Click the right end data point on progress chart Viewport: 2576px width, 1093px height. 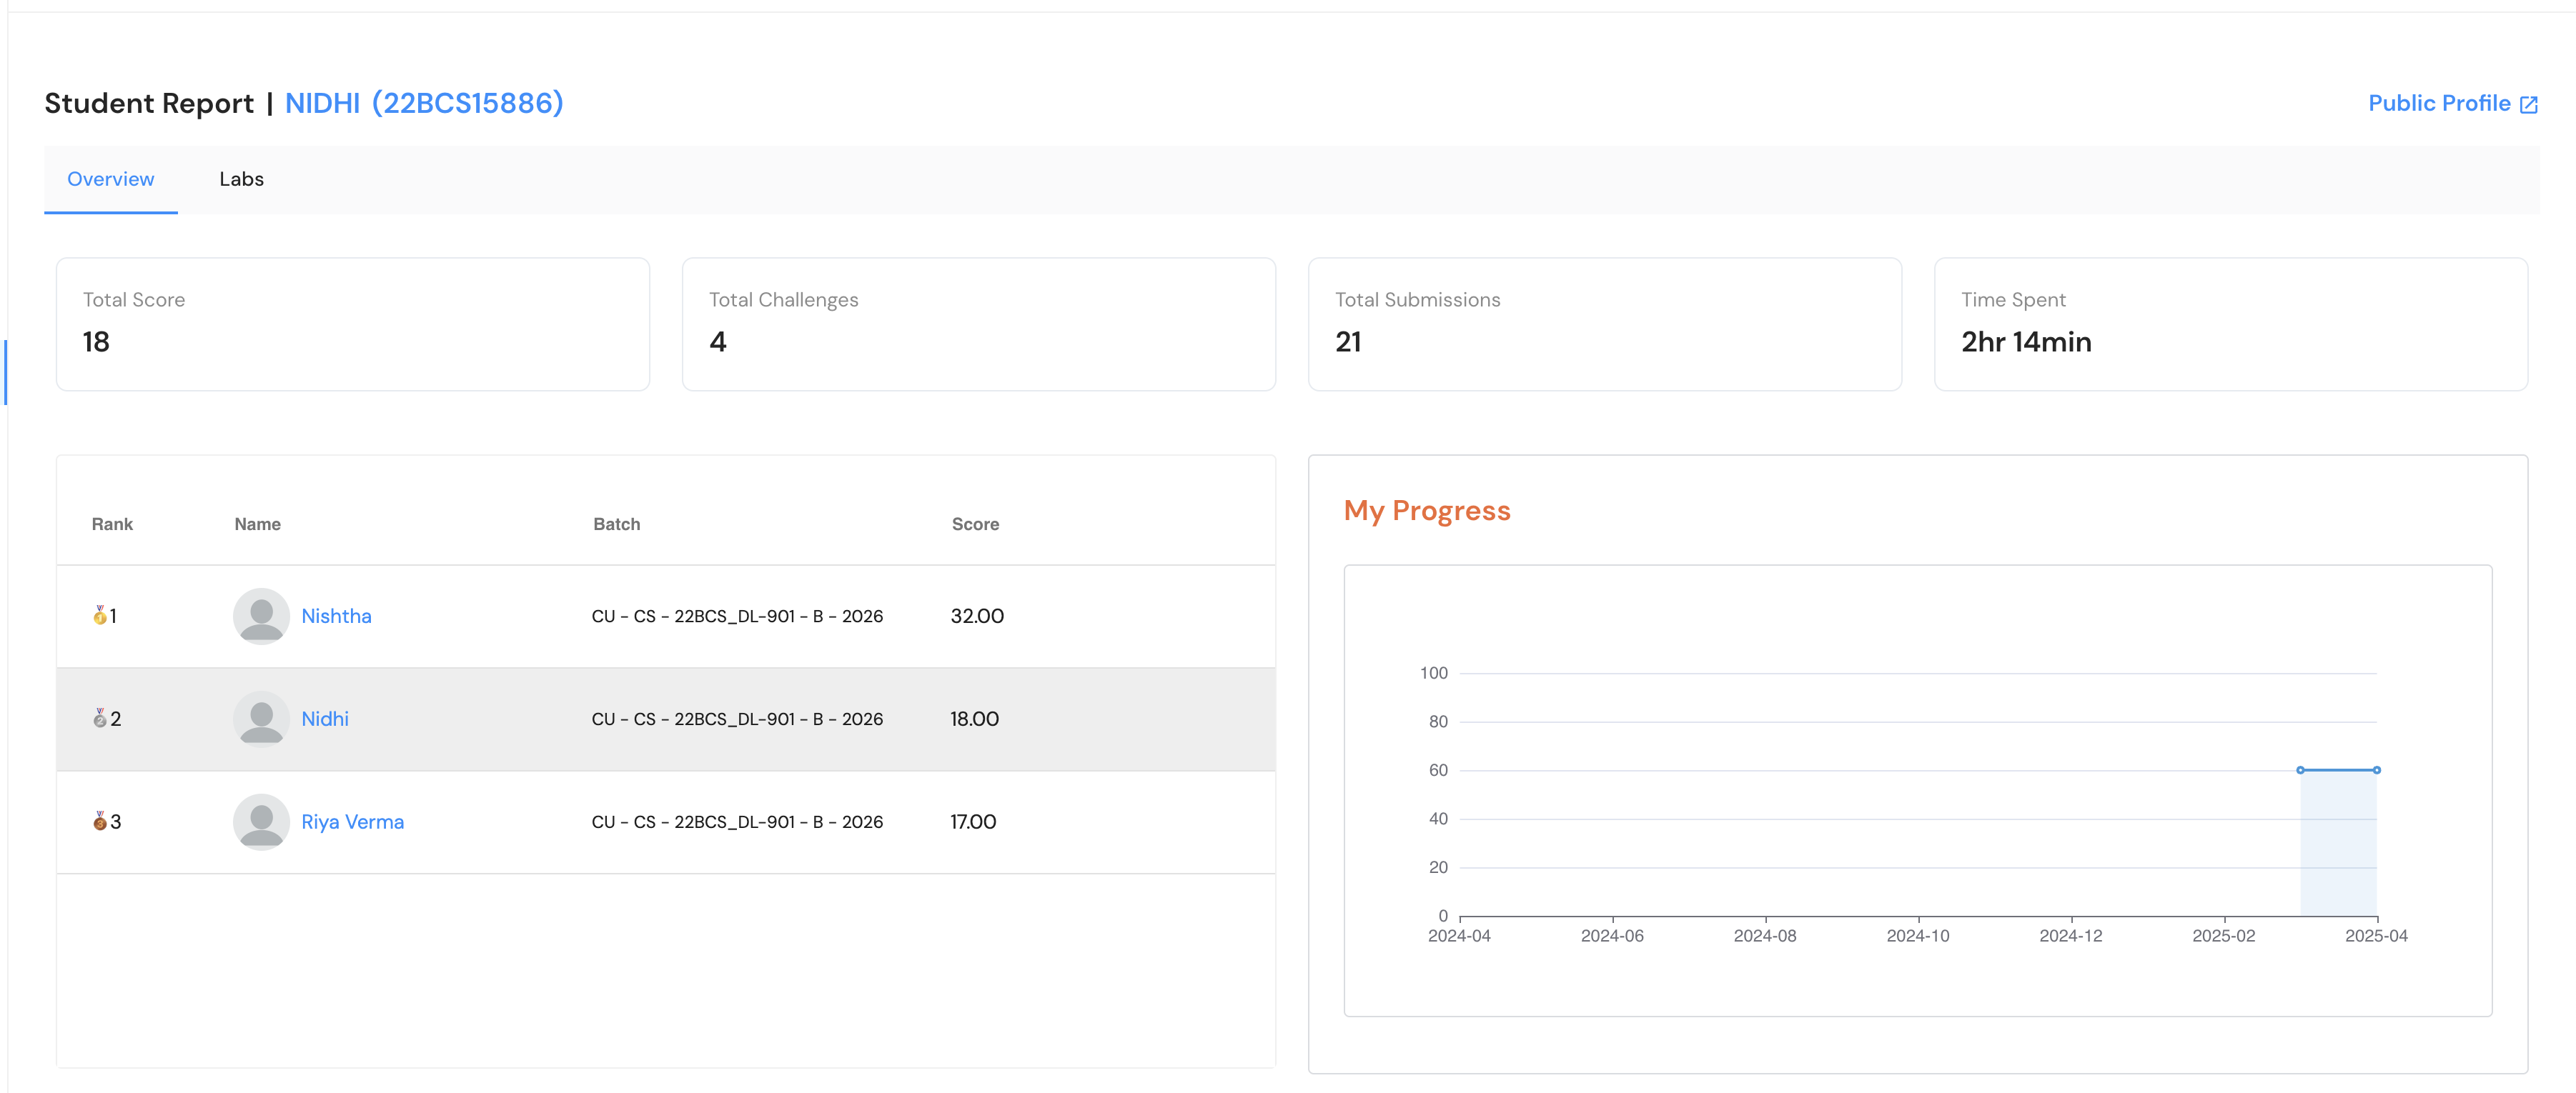click(2376, 770)
